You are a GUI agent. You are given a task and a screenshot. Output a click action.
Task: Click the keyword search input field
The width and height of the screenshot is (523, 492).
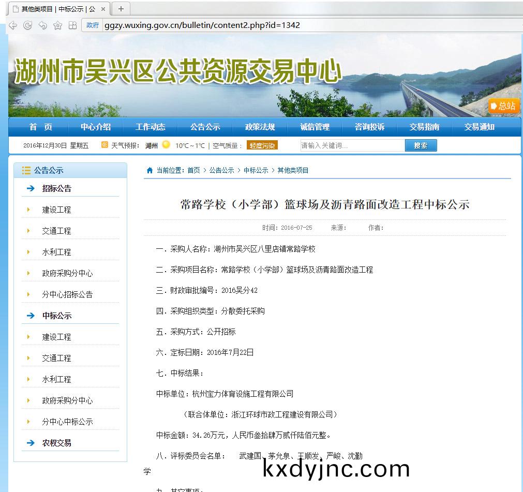coord(352,145)
